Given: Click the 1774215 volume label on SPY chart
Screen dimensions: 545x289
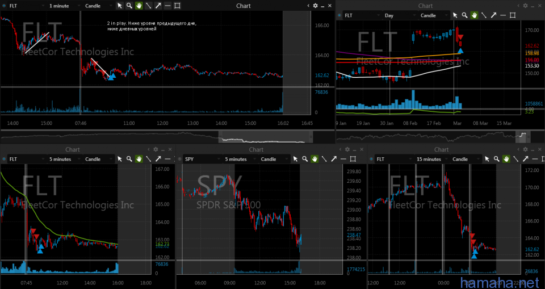Looking at the screenshot, I should 355,269.
